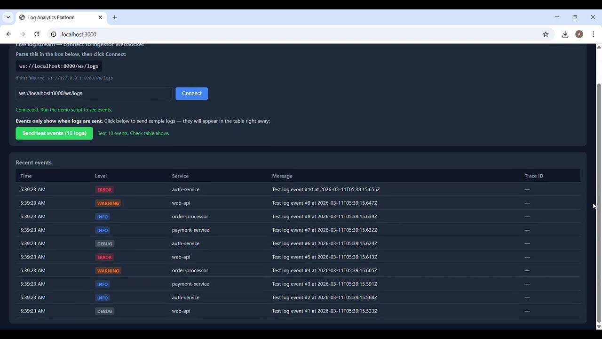Viewport: 602px width, 339px height.
Task: Click web-api in event #9 row
Action: pos(181,203)
